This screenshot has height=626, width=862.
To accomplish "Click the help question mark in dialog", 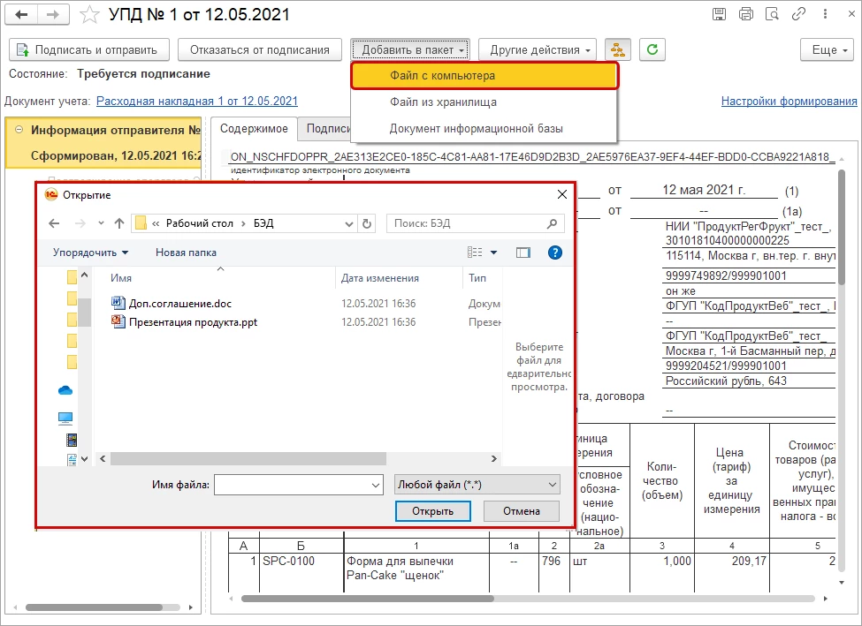I will point(555,253).
